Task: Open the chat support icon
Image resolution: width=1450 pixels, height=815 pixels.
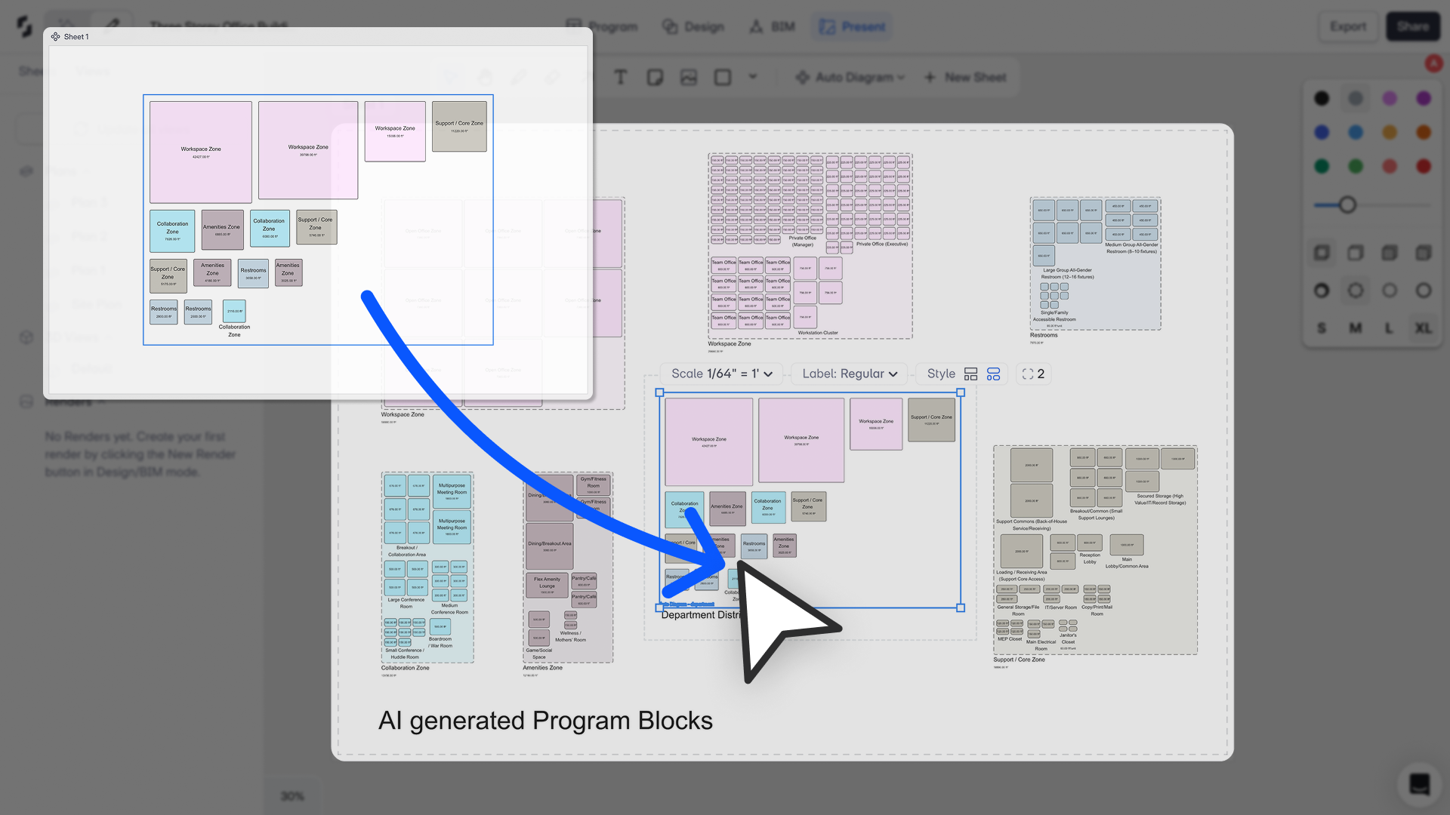Action: (x=1419, y=784)
